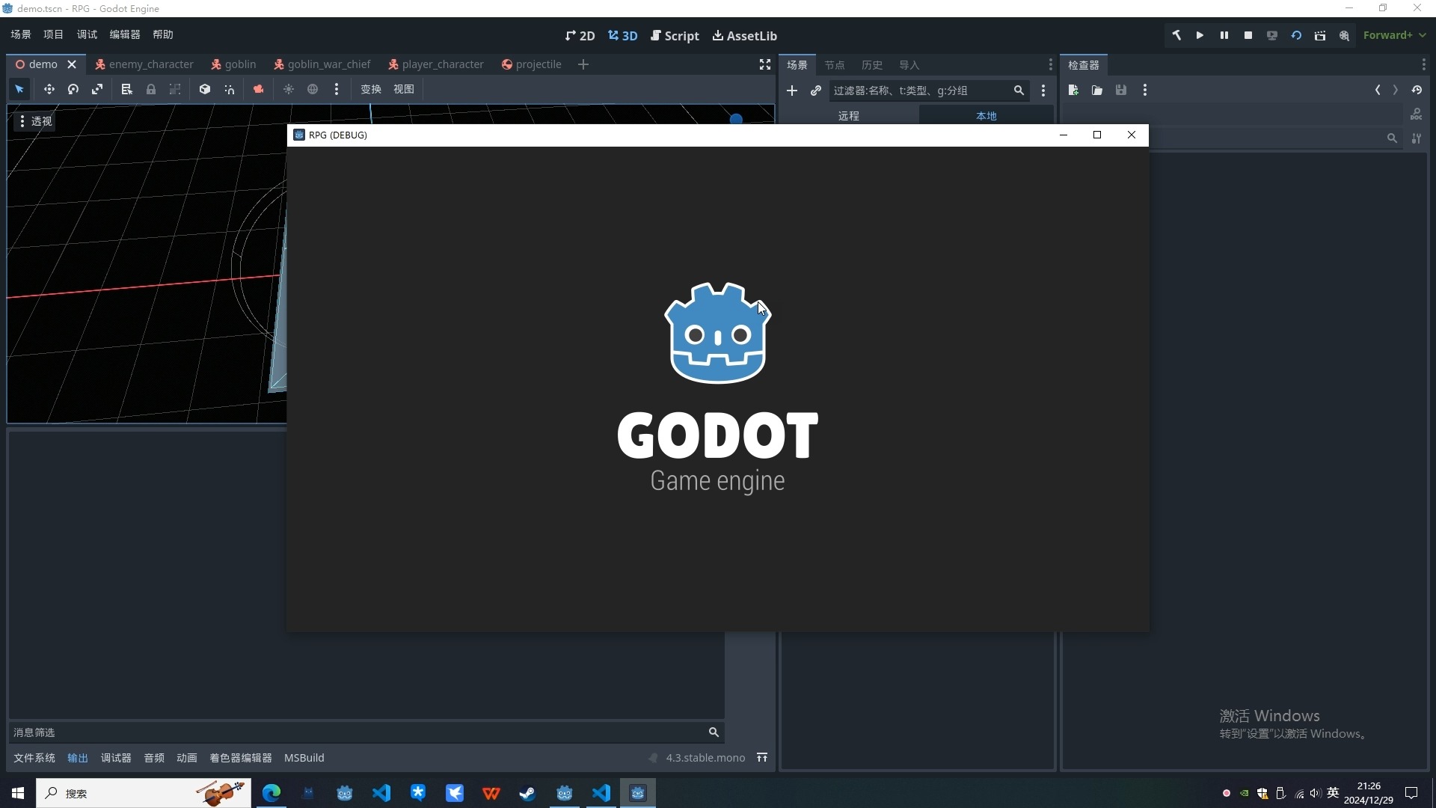
Task: Open sun and environment settings dots
Action: pyautogui.click(x=337, y=89)
